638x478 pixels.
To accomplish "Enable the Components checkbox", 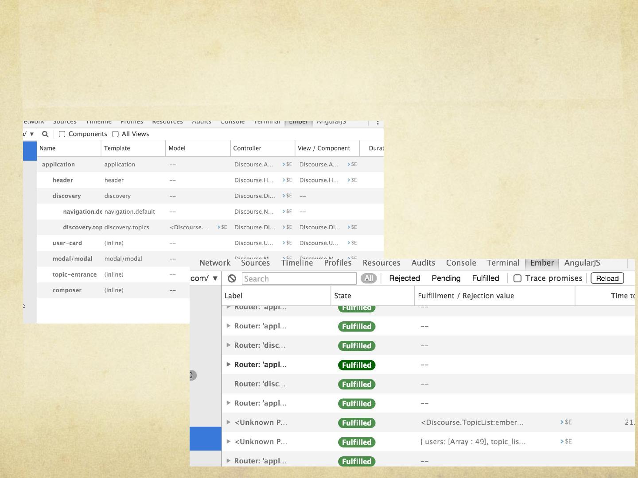I will pos(62,134).
